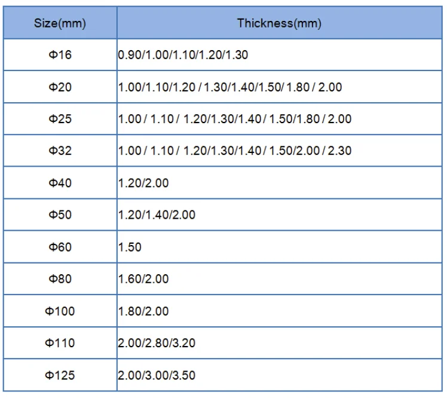Select the Φ125 size cell
Image resolution: width=447 pixels, height=398 pixels.
tap(60, 376)
